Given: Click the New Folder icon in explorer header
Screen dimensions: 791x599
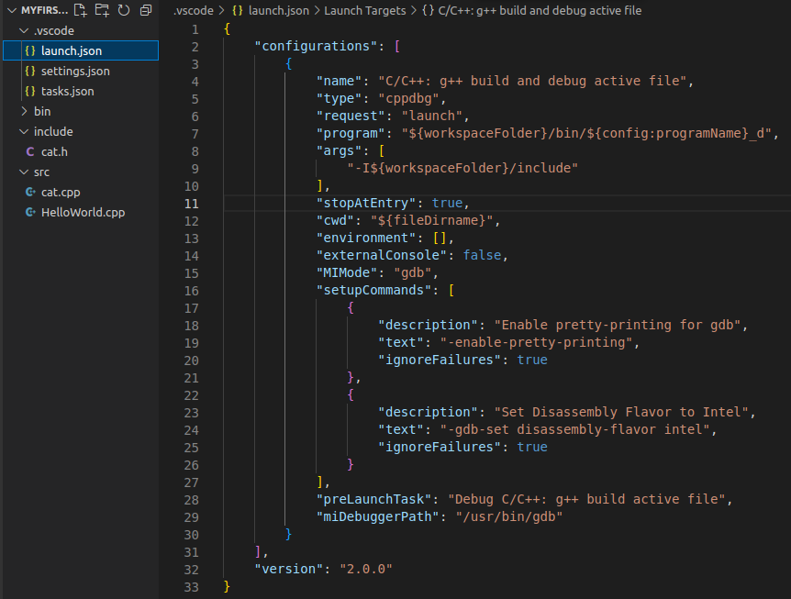Looking at the screenshot, I should pyautogui.click(x=102, y=10).
